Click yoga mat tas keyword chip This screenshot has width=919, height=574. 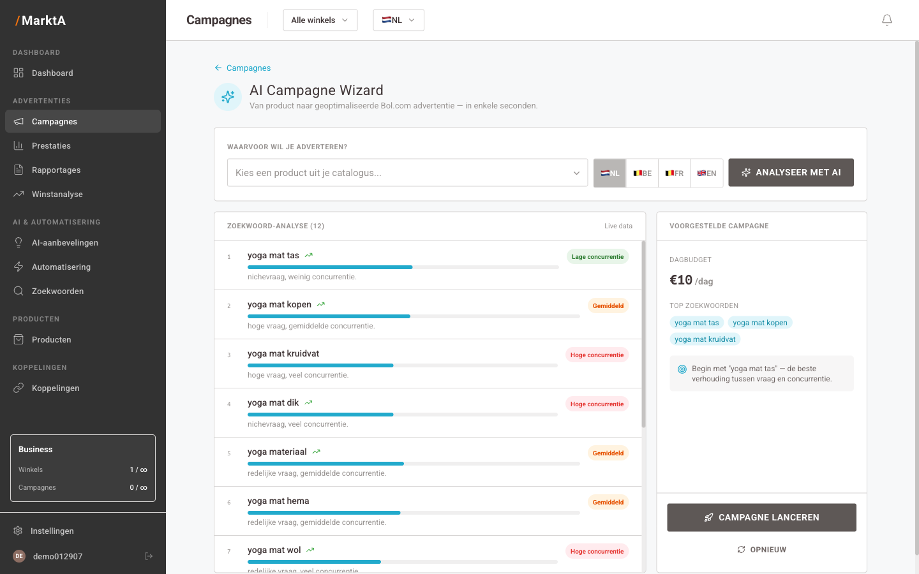tap(696, 323)
